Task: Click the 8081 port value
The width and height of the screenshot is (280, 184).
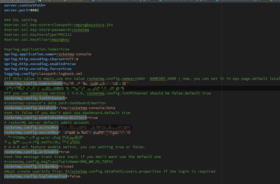Action: pyautogui.click(x=35, y=10)
